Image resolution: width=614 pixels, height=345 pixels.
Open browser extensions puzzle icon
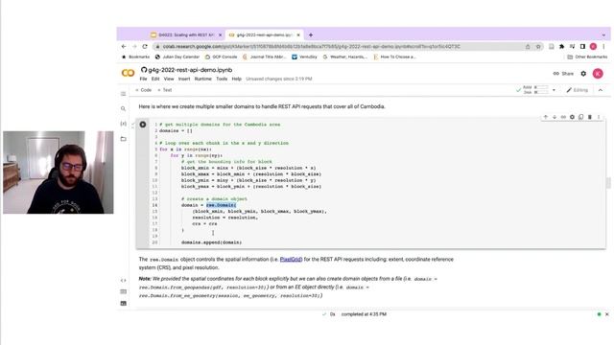click(562, 47)
